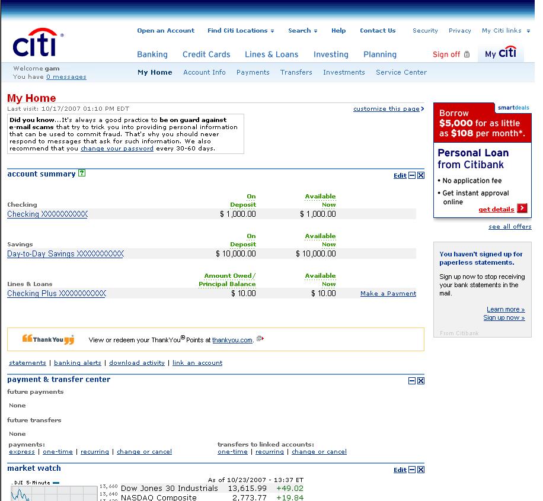Image resolution: width=543 pixels, height=501 pixels.
Task: Click external link icon beside thankyou.com
Action: (x=260, y=339)
